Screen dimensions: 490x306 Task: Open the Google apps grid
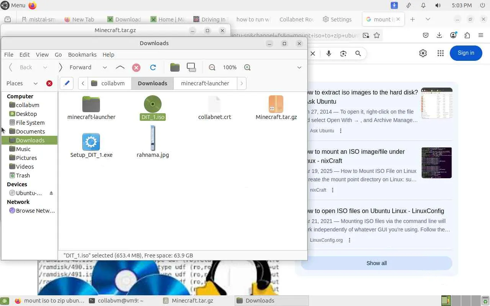tap(441, 53)
